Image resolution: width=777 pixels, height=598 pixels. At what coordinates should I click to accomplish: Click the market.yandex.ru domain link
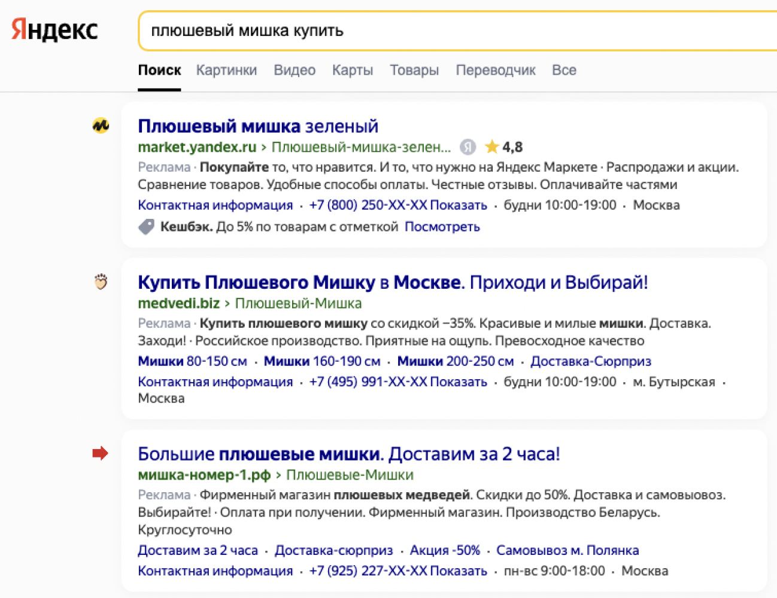click(197, 147)
